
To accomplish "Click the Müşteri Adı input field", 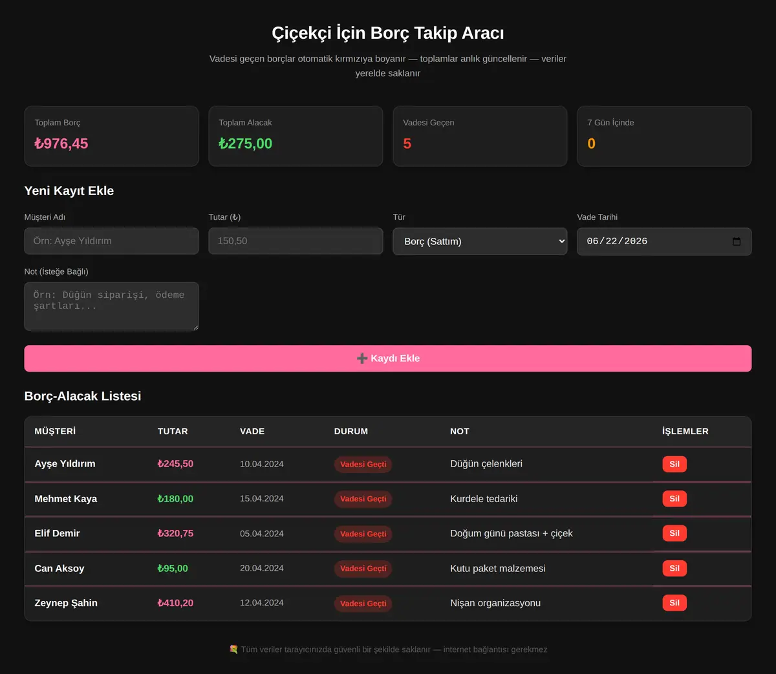I will click(111, 241).
